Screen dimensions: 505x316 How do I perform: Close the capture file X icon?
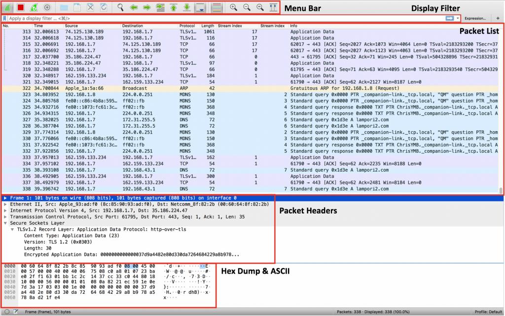point(91,7)
